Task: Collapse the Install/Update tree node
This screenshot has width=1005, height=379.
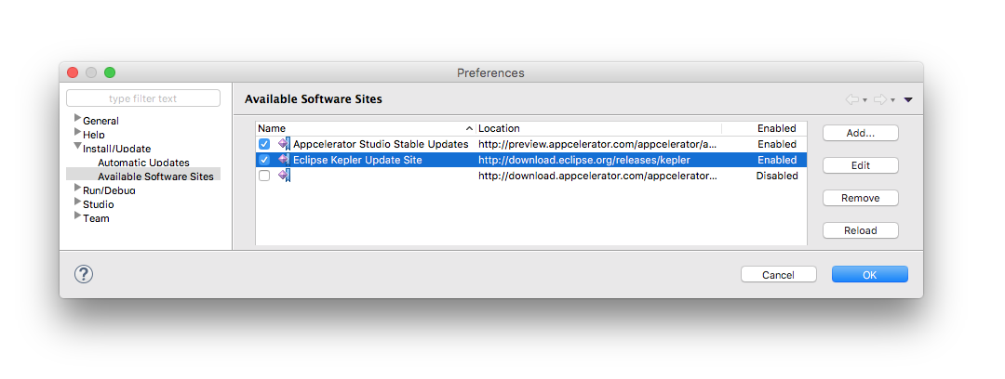Action: pyautogui.click(x=77, y=147)
